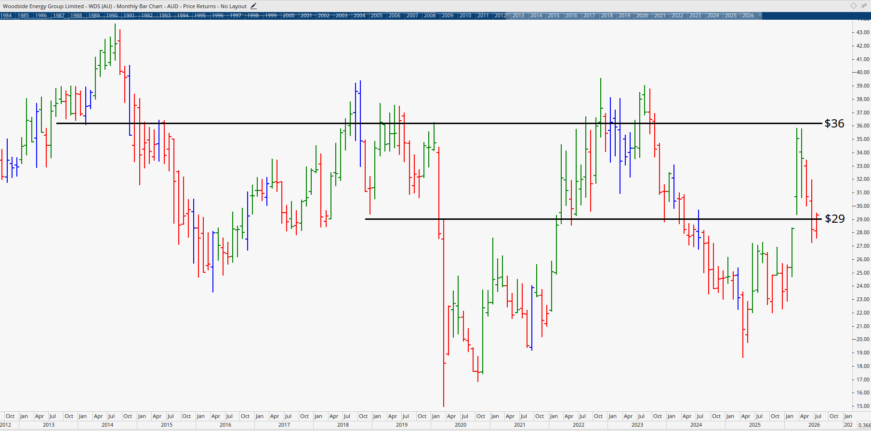Click the '$36' horizontal line label
The width and height of the screenshot is (871, 431).
pyautogui.click(x=834, y=124)
